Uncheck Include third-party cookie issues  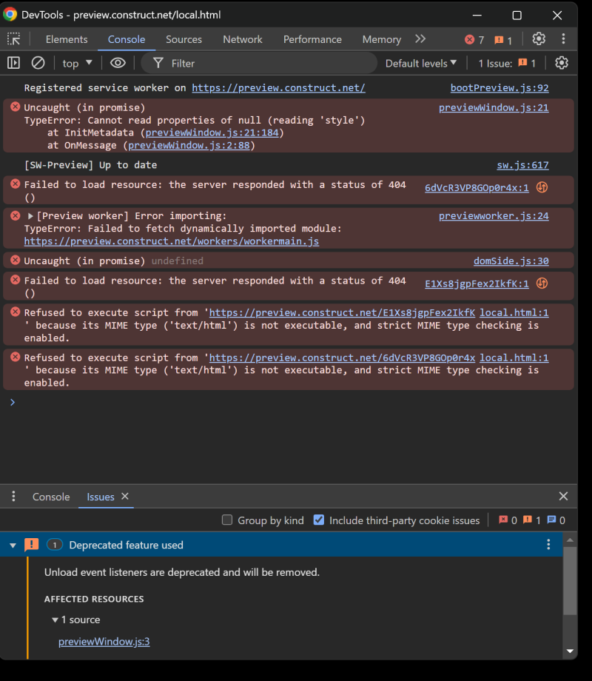click(x=319, y=520)
